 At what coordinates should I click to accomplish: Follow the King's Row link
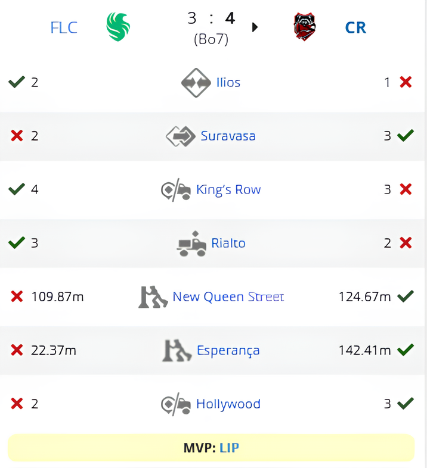click(228, 190)
